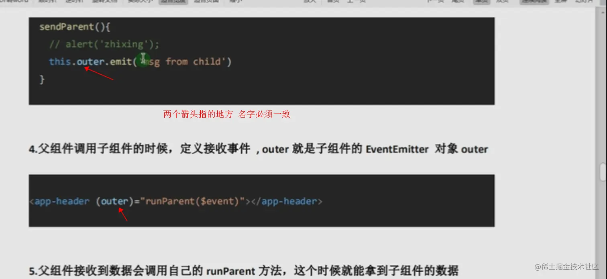The height and width of the screenshot is (279, 607).
Task: Click the app-header (outer) template code line
Action: pos(176,201)
